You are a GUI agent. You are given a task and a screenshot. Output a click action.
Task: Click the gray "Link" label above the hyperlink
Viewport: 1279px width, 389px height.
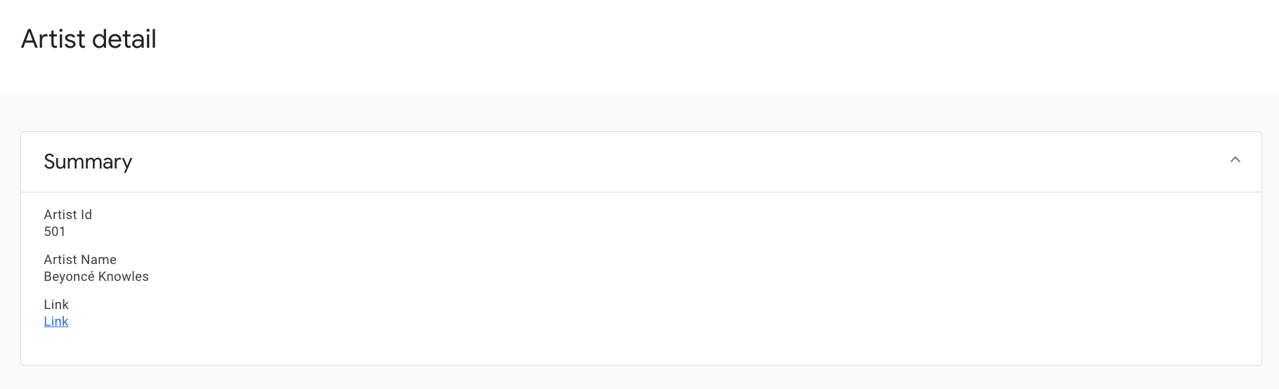click(x=56, y=305)
